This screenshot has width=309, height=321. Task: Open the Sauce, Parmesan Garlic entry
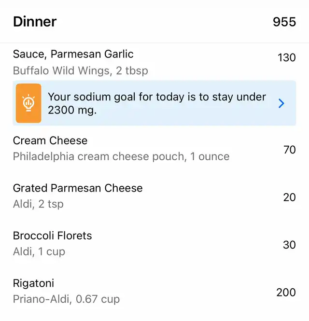(x=154, y=62)
